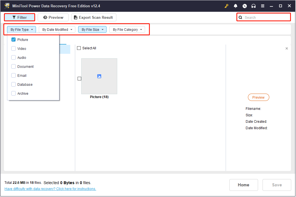Focus the Search input field

tap(263, 17)
